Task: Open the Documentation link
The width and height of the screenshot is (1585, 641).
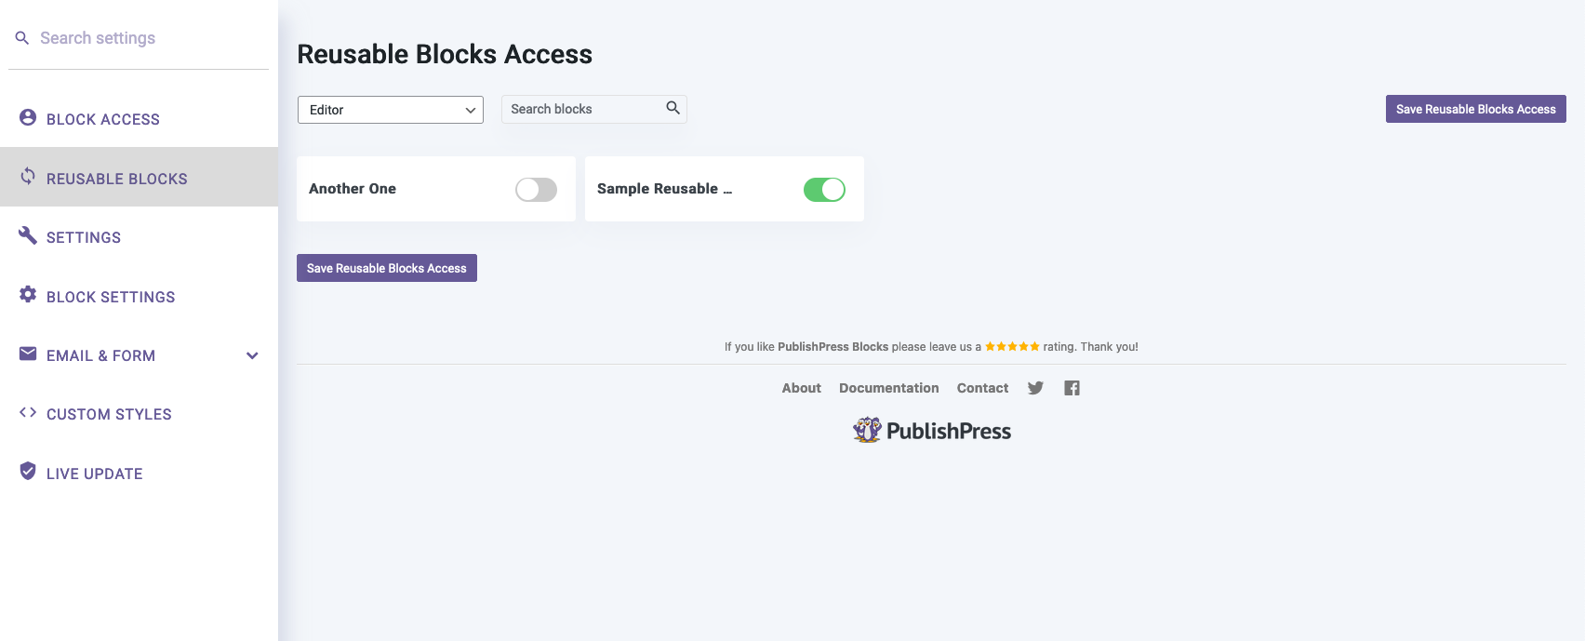Action: pos(888,388)
